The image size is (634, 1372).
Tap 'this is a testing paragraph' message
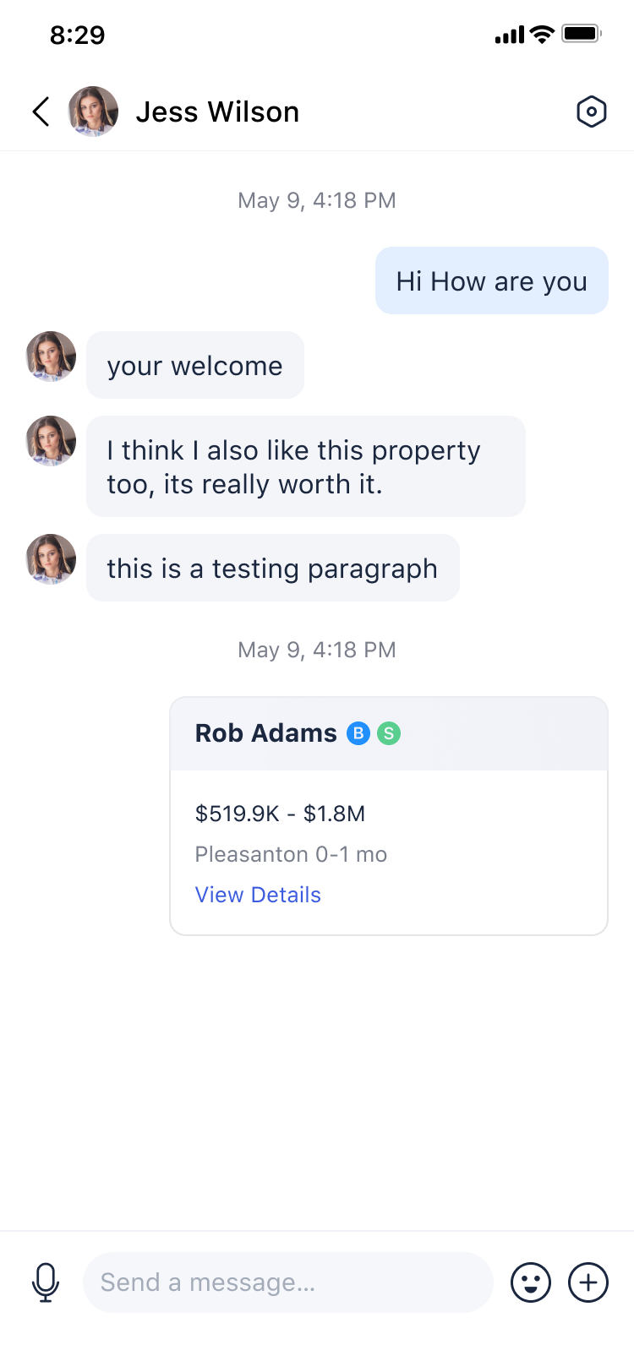point(272,568)
